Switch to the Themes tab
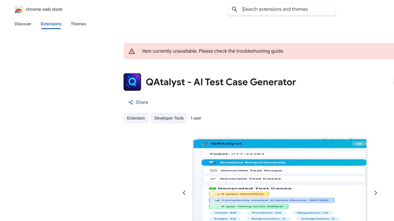Image resolution: width=394 pixels, height=221 pixels. coord(78,24)
